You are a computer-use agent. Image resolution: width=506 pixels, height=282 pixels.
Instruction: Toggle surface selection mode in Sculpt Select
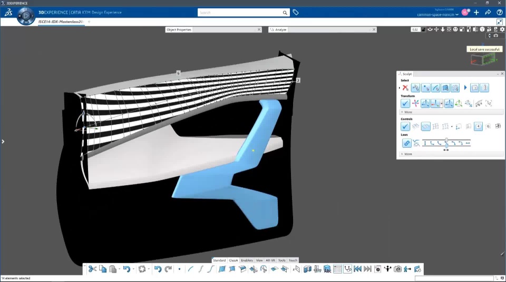tap(445, 88)
